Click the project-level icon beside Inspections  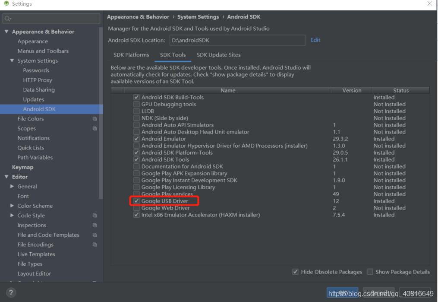click(95, 225)
